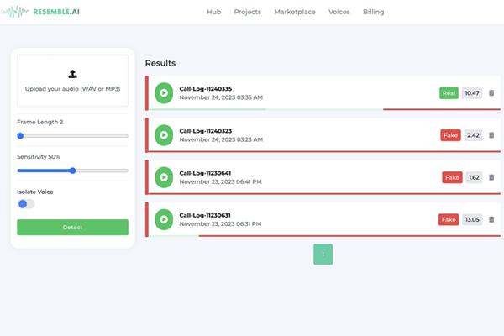Screen dimensions: 504x336
Task: Delete the Call-Log-11230641 result
Action: 491,177
